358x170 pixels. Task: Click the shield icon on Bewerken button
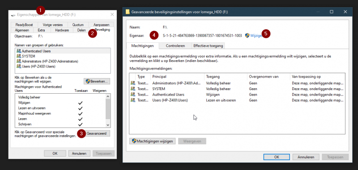click(x=88, y=81)
